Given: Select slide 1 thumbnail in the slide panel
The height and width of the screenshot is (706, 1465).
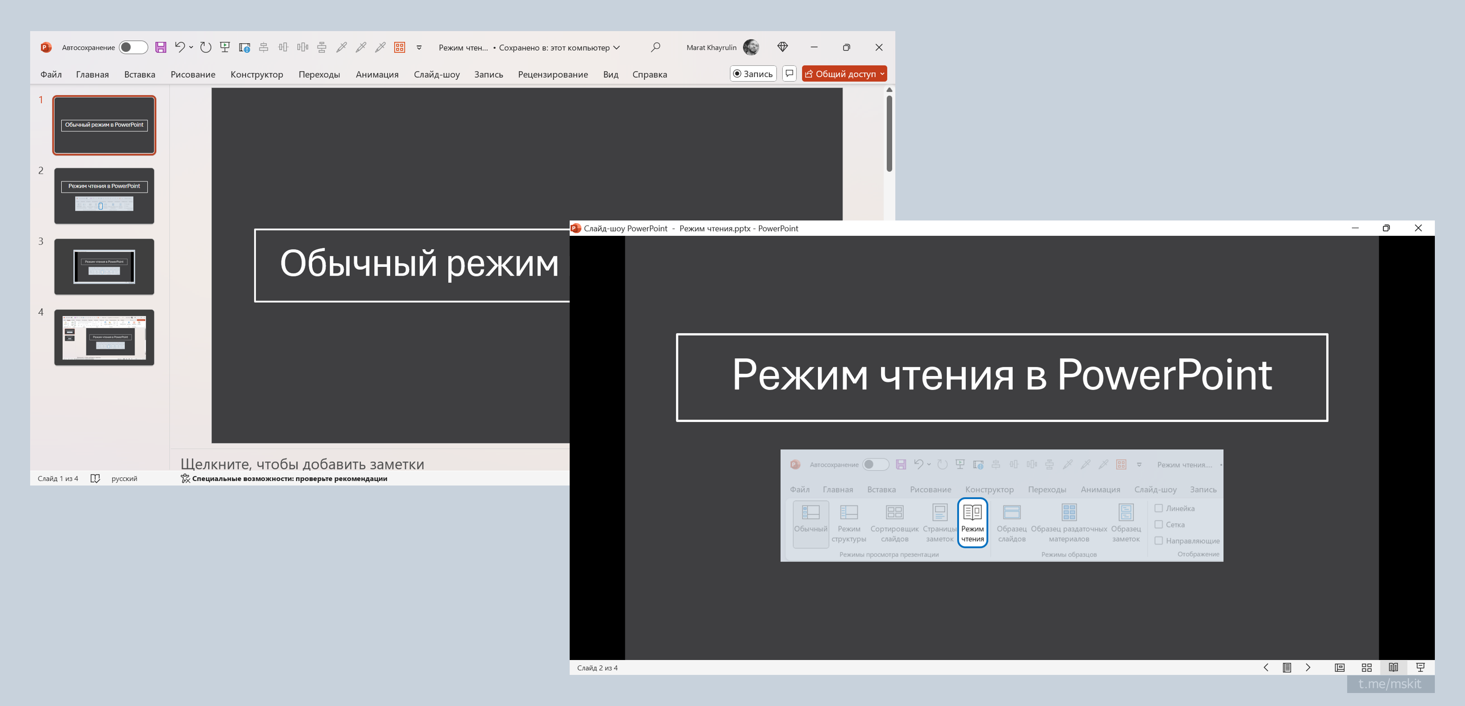Looking at the screenshot, I should (x=104, y=125).
